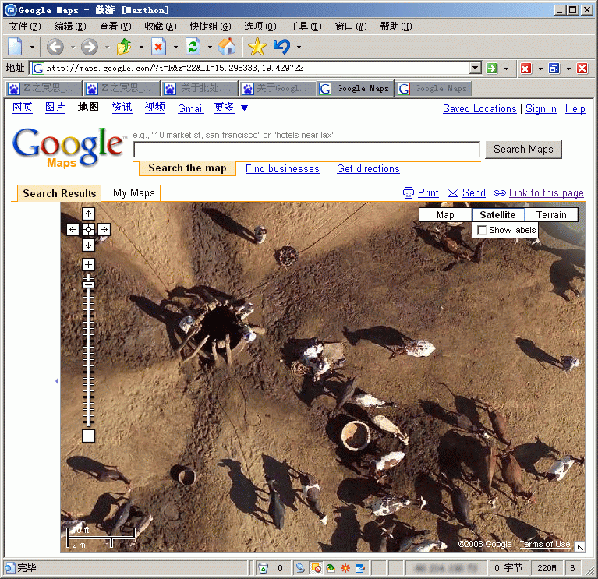Click in the Maps search text field
598x579 pixels.
306,150
